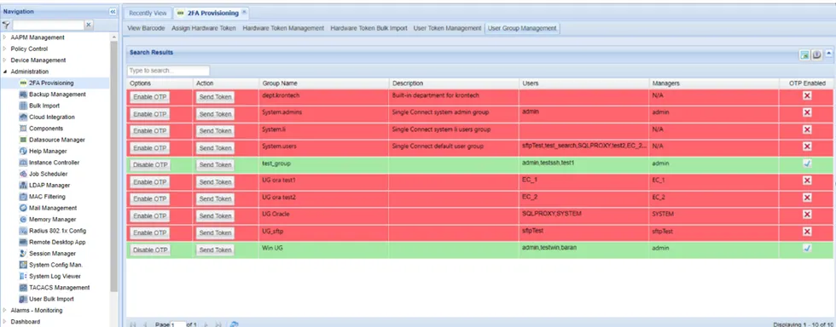Click Enable OTP for UG Oracle
The image size is (836, 327).
click(x=150, y=215)
